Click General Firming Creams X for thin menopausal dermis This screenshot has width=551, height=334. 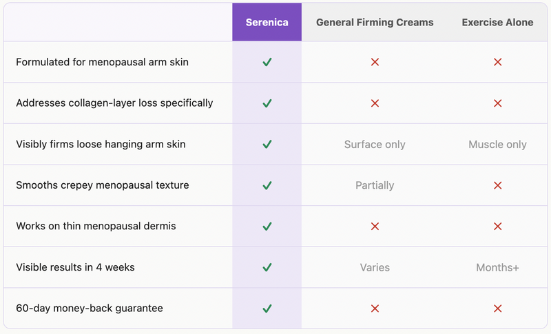click(375, 226)
